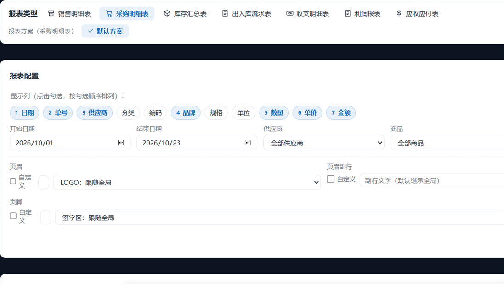Check the 页眉副行 自定义 checkbox
This screenshot has height=285, width=504.
click(330, 179)
